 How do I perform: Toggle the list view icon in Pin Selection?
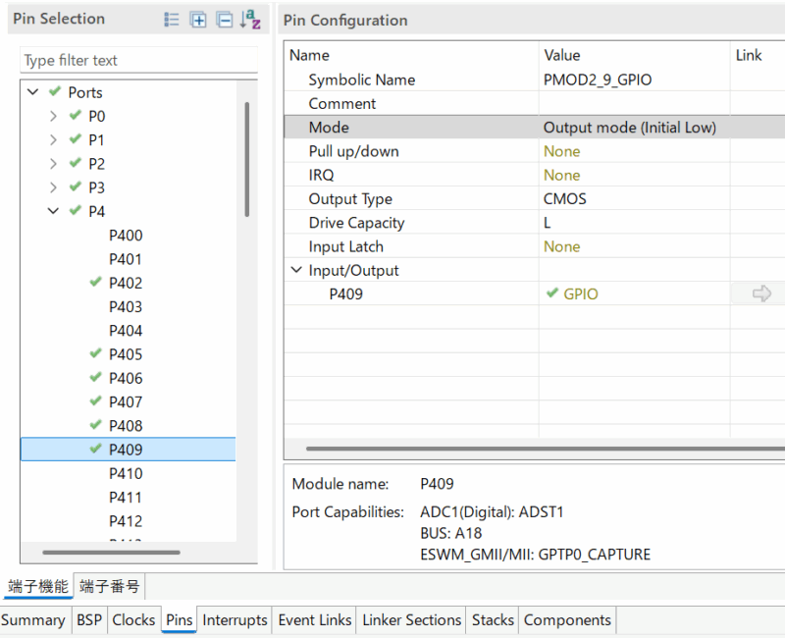[172, 19]
